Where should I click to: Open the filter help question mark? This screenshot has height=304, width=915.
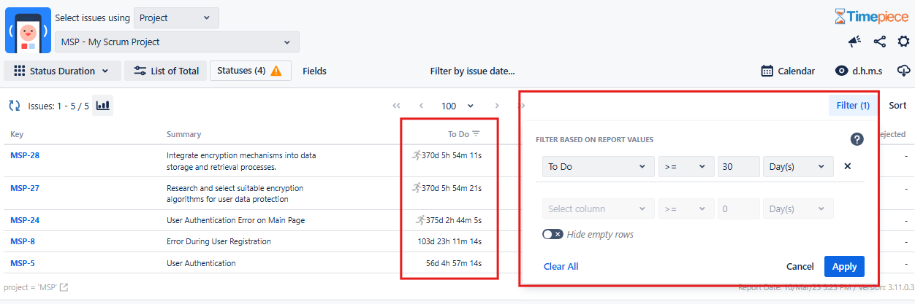[x=857, y=139]
